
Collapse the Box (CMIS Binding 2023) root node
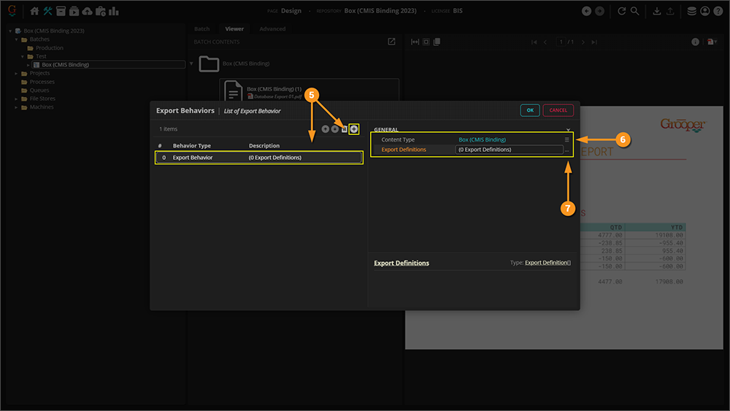tap(10, 31)
